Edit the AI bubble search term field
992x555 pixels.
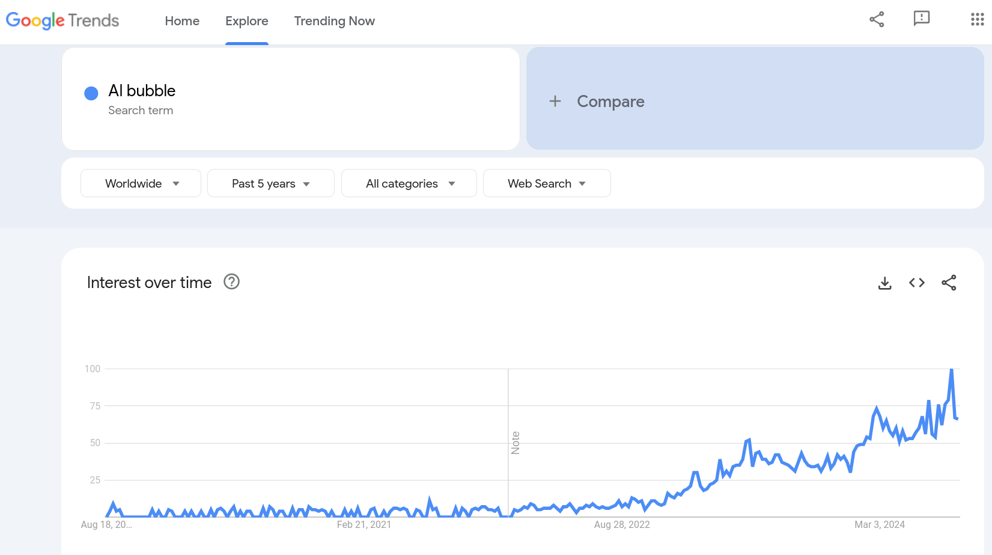pyautogui.click(x=142, y=91)
